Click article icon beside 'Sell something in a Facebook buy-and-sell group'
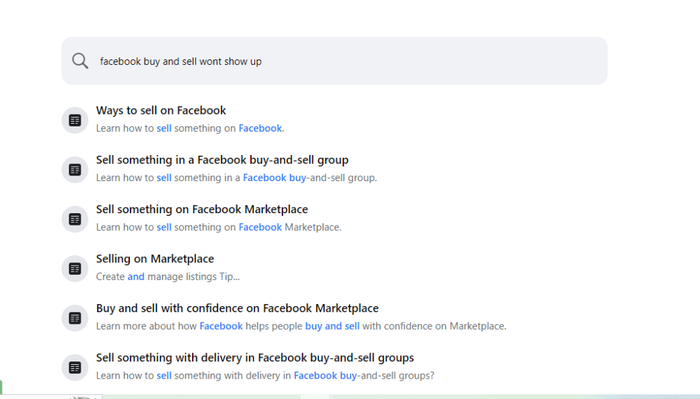This screenshot has height=399, width=700. pyautogui.click(x=75, y=169)
